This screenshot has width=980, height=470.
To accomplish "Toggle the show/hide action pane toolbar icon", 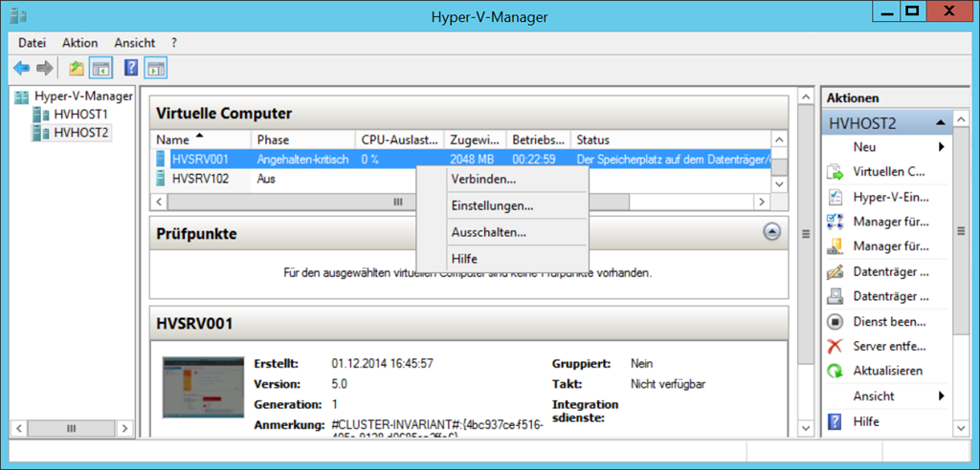I will pos(154,68).
